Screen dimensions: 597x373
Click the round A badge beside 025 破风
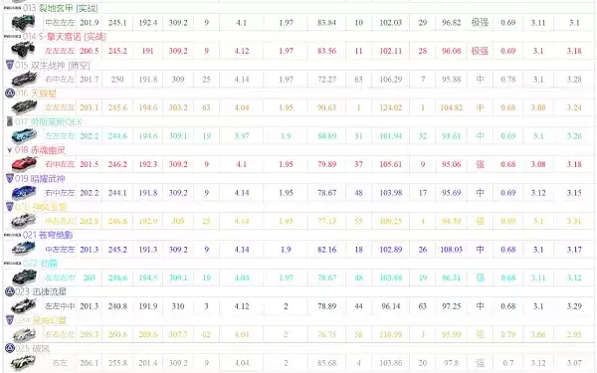pyautogui.click(x=10, y=348)
